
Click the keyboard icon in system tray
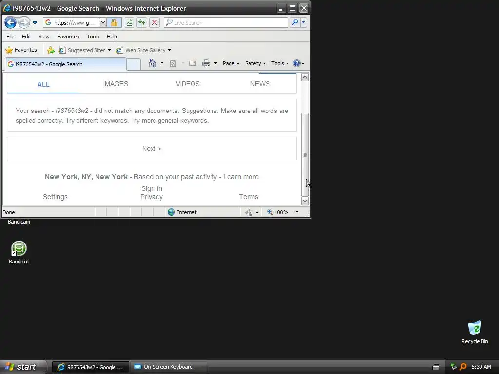click(x=436, y=367)
